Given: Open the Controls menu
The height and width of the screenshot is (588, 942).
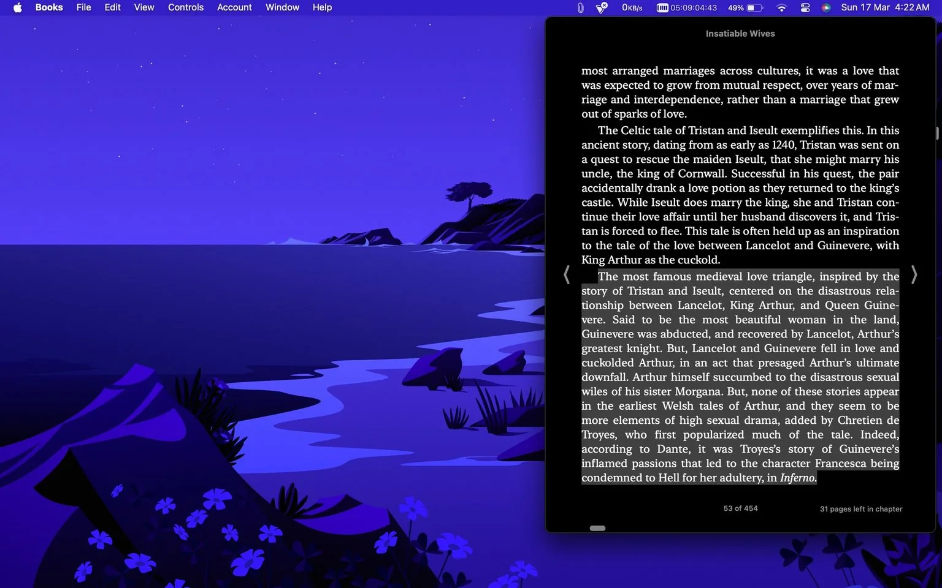Looking at the screenshot, I should (185, 7).
